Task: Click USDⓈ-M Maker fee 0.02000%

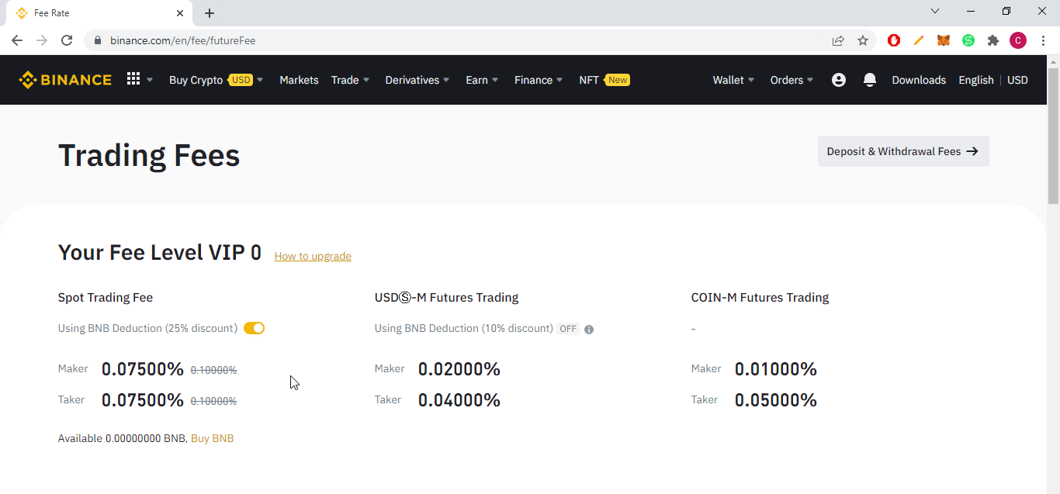Action: pyautogui.click(x=459, y=369)
